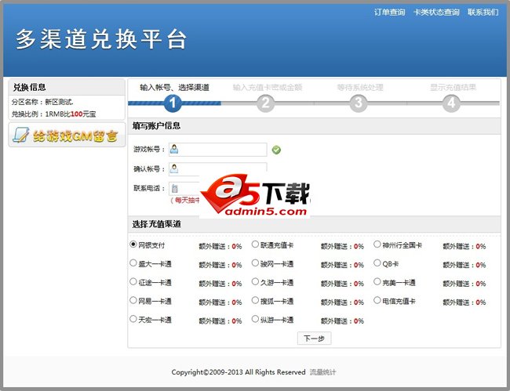Focus the 游戏帐号 input field

217,150
